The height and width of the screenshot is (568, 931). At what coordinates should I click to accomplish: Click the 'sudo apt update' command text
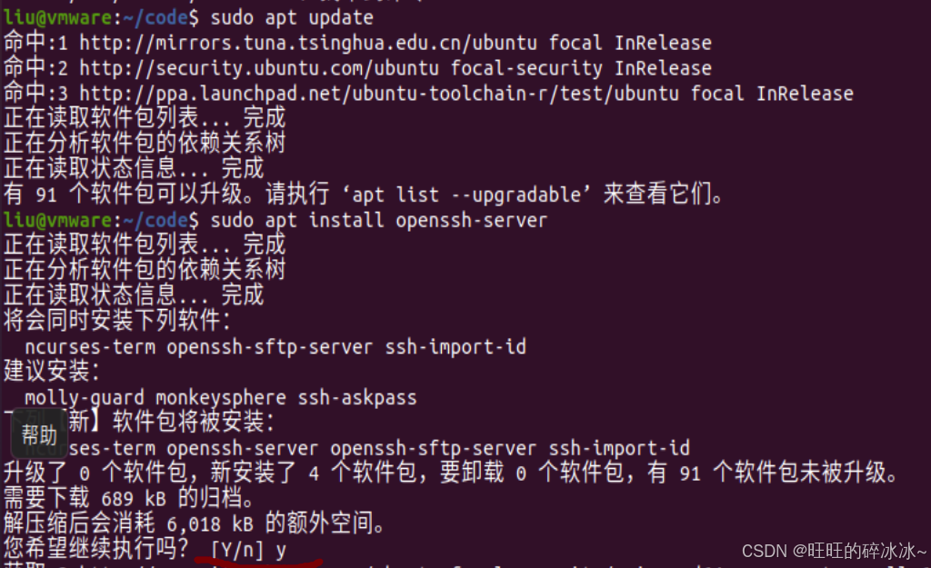point(292,18)
